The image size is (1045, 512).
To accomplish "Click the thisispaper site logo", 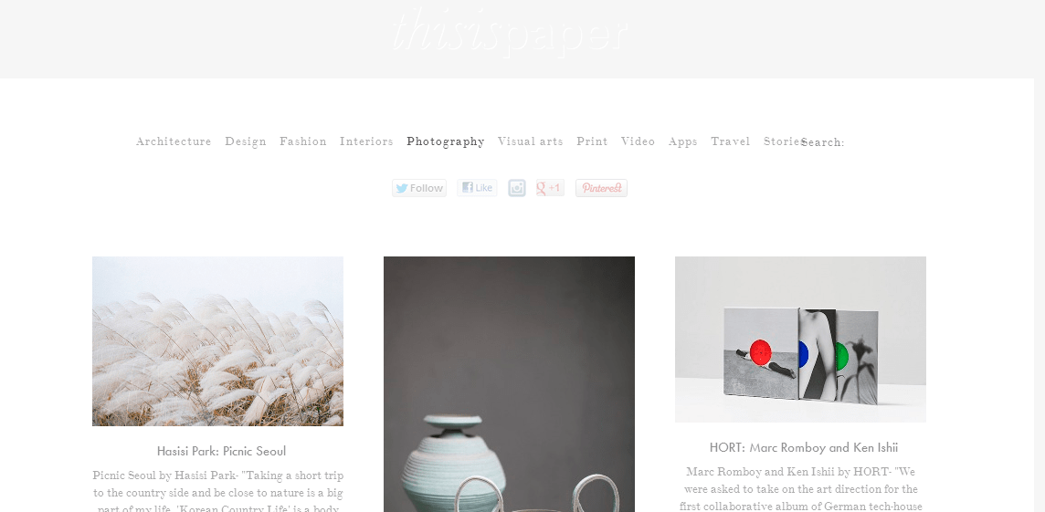I will tap(510, 31).
